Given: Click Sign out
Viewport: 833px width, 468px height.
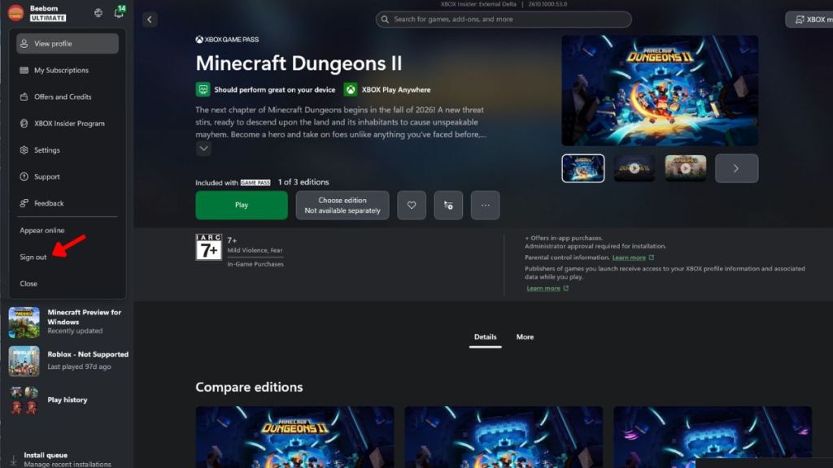Looking at the screenshot, I should point(33,257).
